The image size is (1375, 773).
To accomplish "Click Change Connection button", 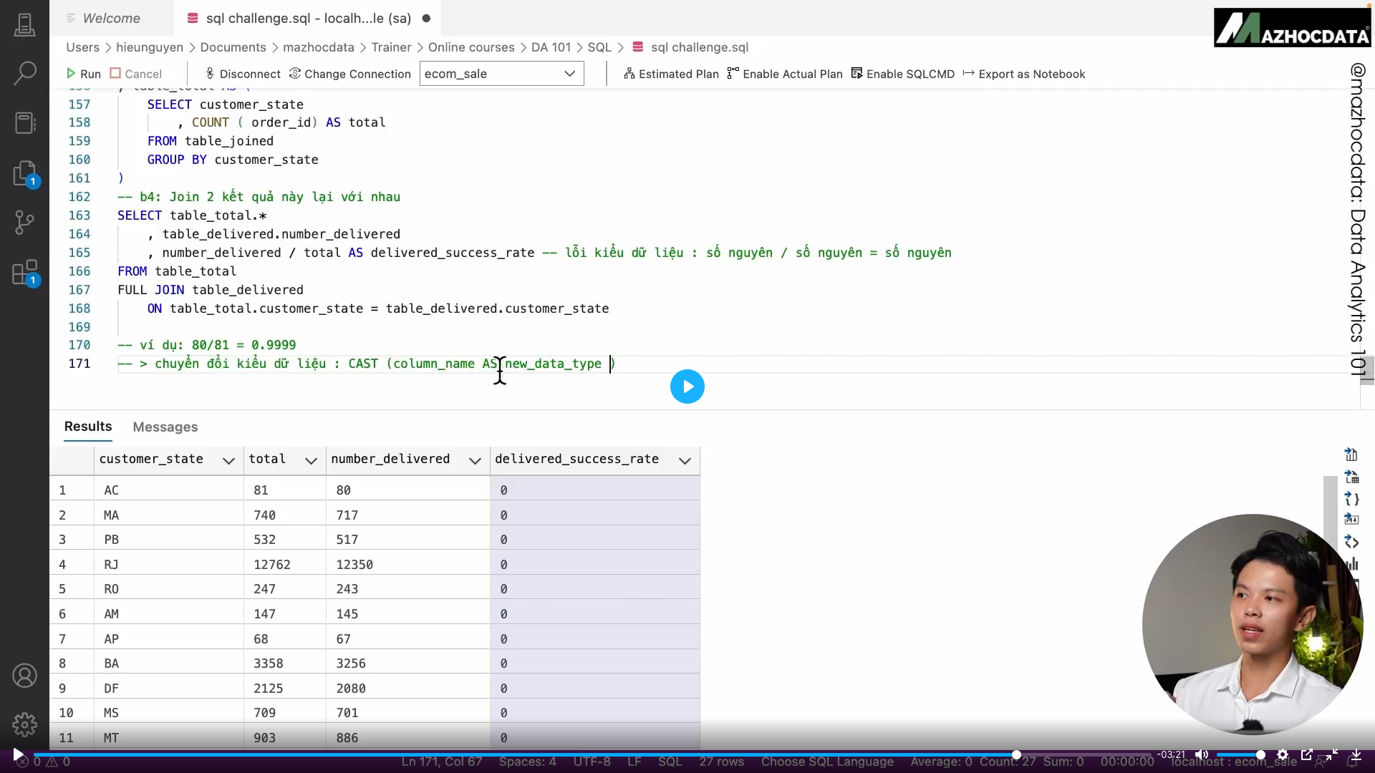I will (349, 74).
